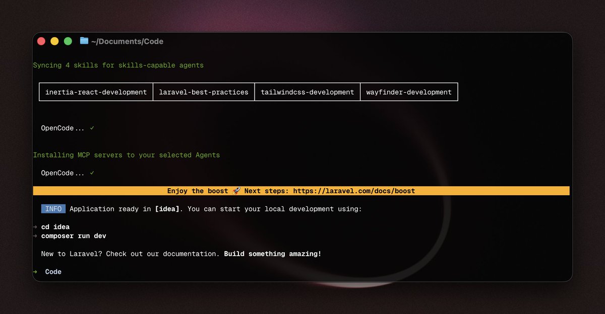Click 'Build something amazing!' bold text

pos(273,254)
